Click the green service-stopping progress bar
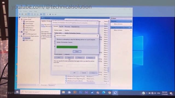The image size is (175, 98). click(67, 47)
